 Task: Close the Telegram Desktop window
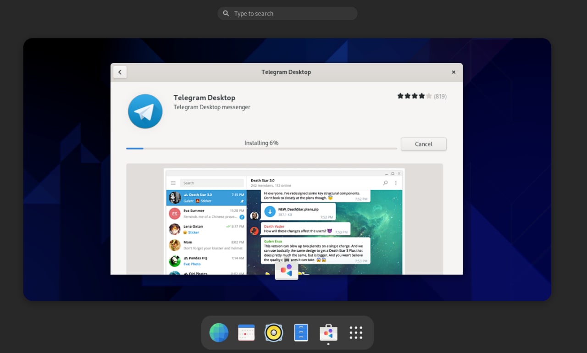(x=454, y=72)
